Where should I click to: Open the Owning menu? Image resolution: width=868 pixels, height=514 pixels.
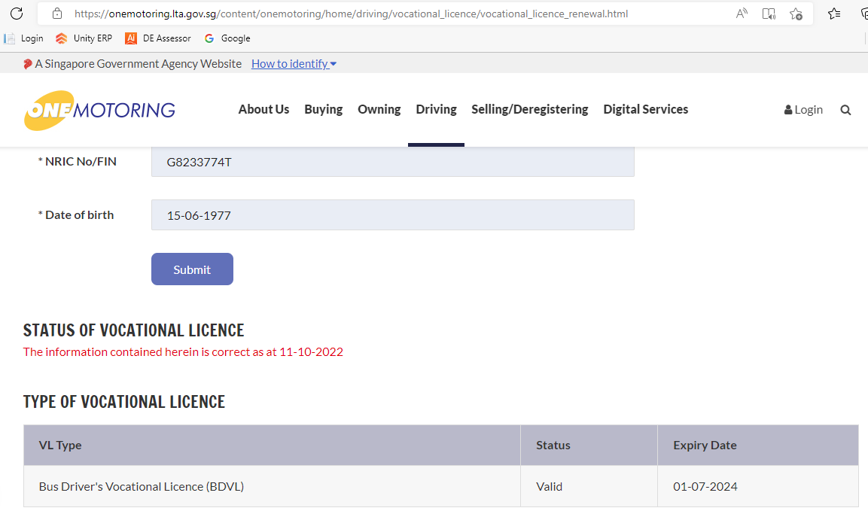[379, 109]
